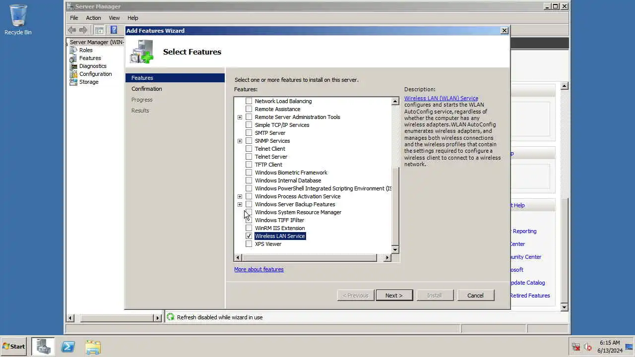Open the More about features link
The width and height of the screenshot is (635, 357).
point(259,269)
